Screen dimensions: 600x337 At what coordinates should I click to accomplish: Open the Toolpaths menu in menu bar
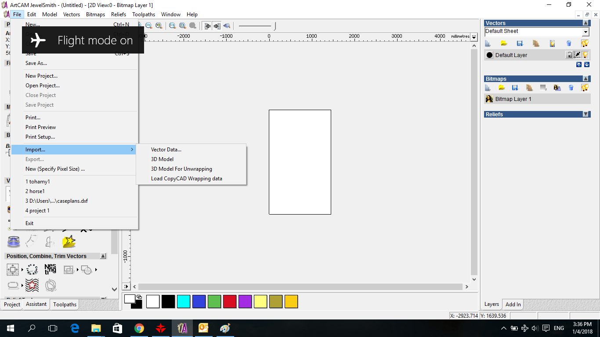tap(144, 14)
